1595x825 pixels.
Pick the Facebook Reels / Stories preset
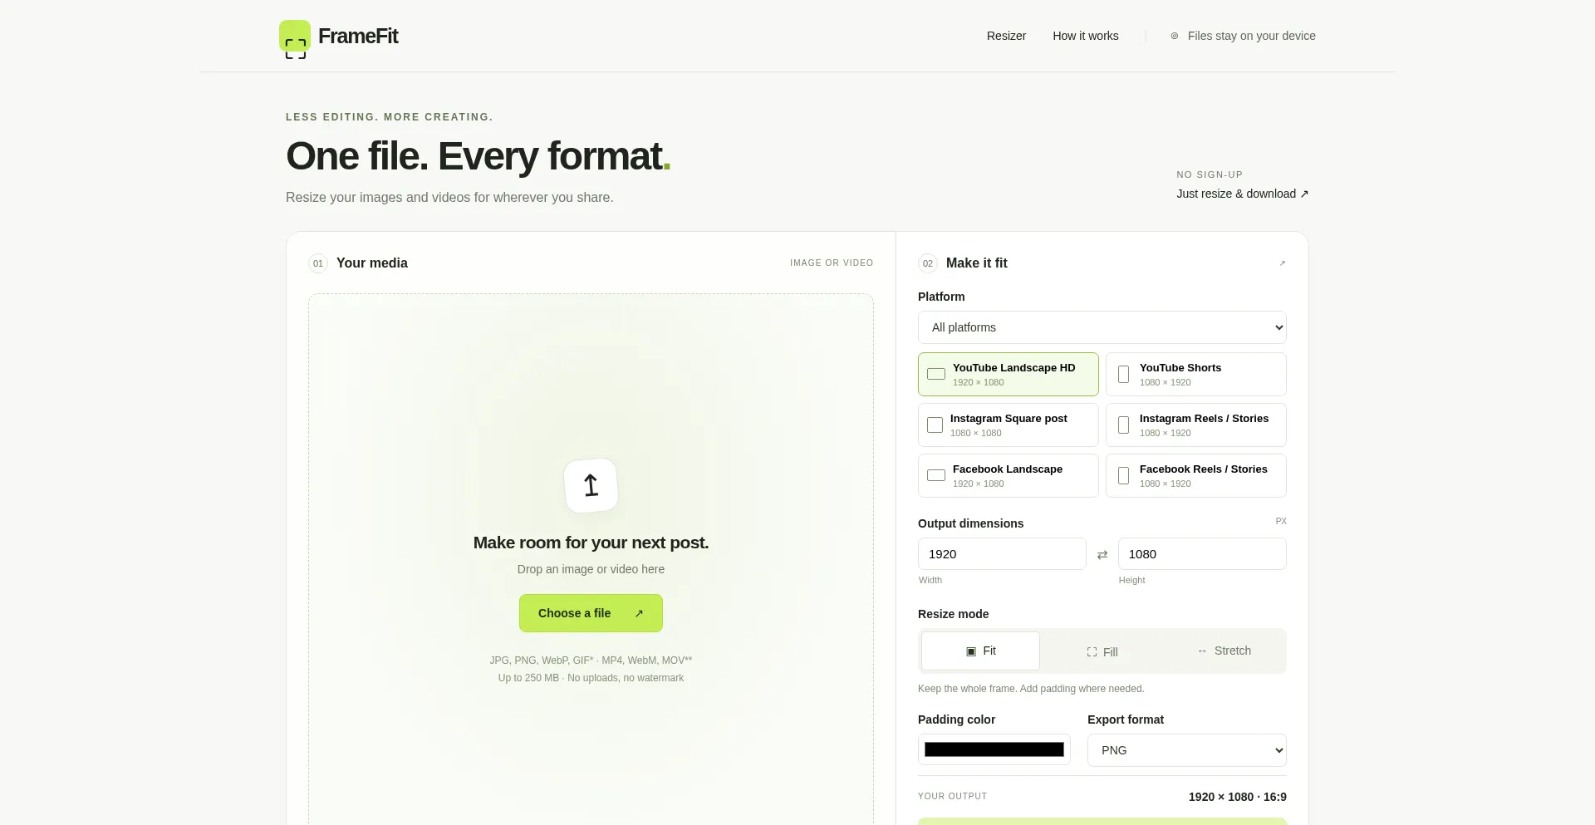(1196, 475)
